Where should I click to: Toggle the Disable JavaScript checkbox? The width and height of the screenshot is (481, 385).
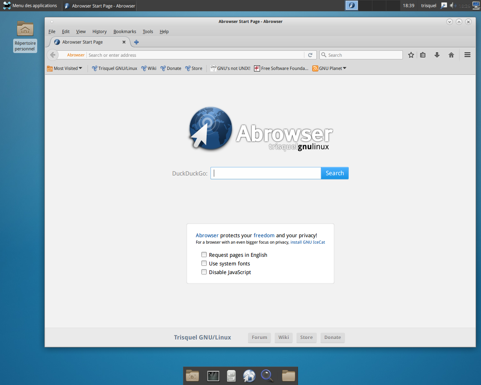(204, 272)
